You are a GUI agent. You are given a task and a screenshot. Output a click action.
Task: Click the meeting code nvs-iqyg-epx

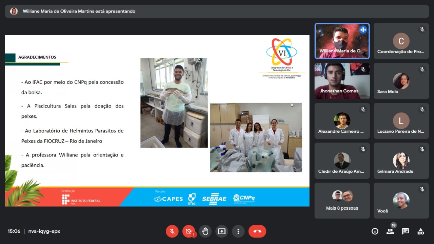pyautogui.click(x=44, y=231)
